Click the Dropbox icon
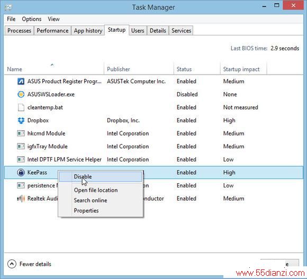 click(21, 120)
